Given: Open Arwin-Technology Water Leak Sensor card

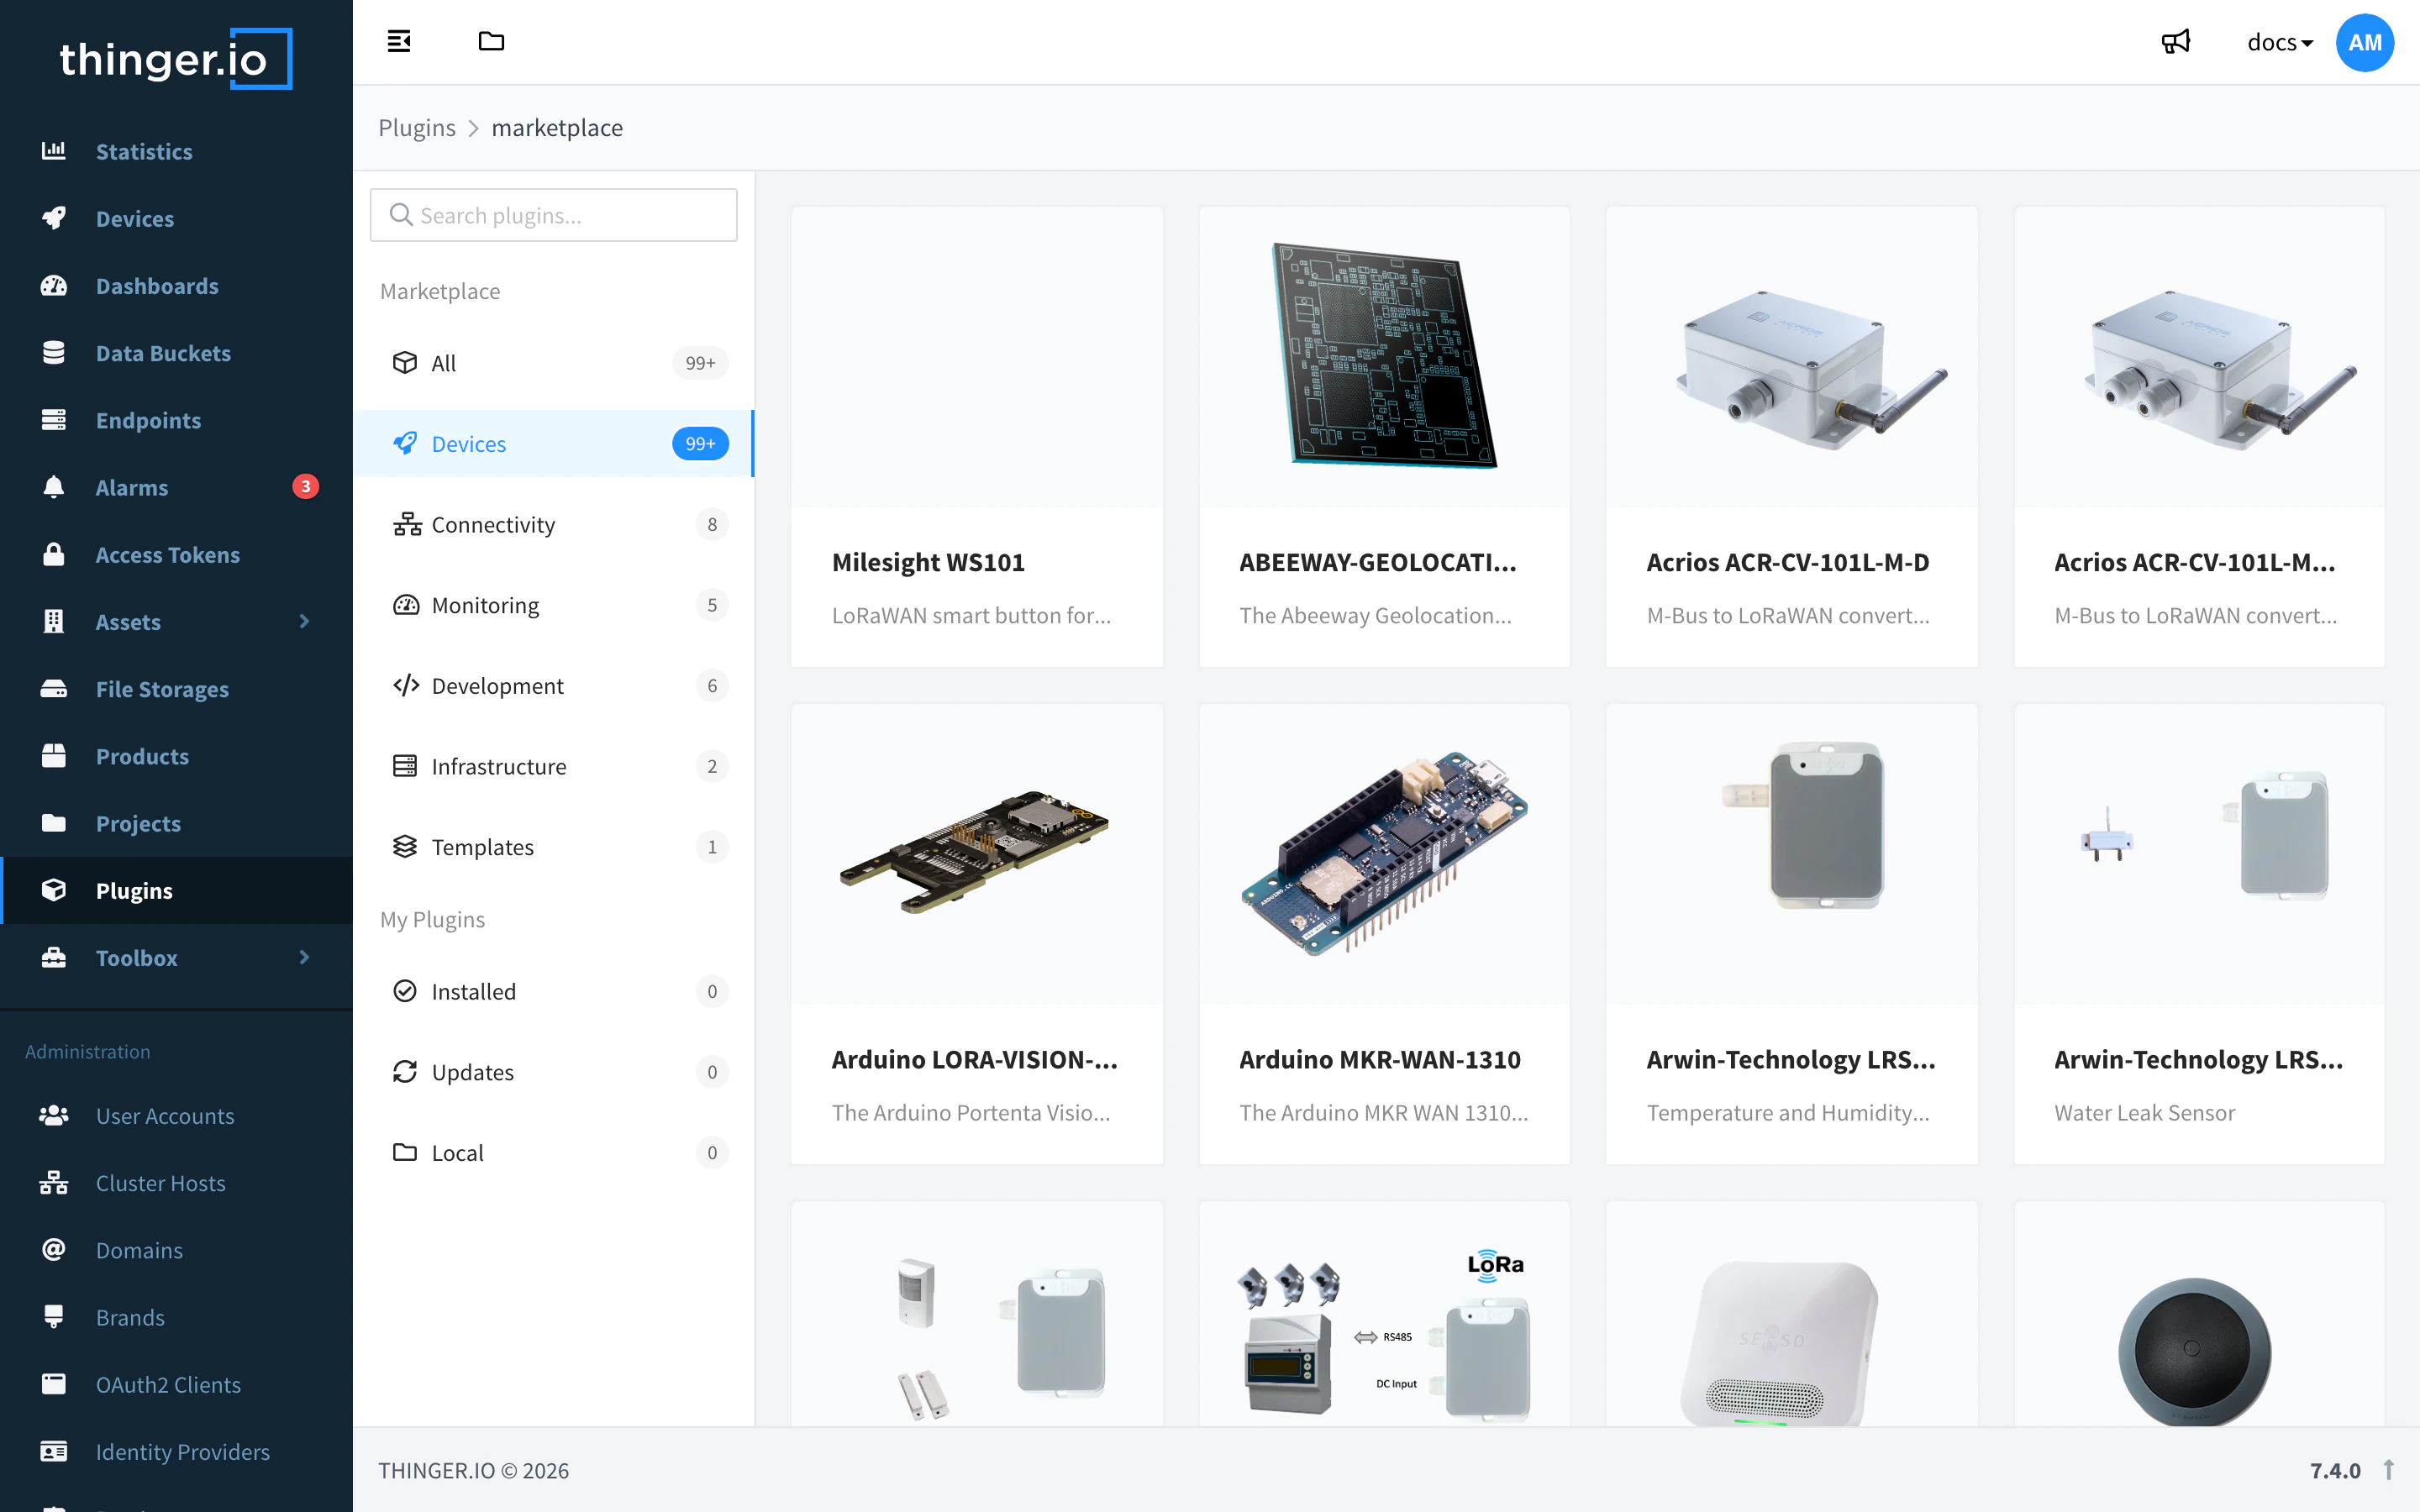Looking at the screenshot, I should [2199, 934].
